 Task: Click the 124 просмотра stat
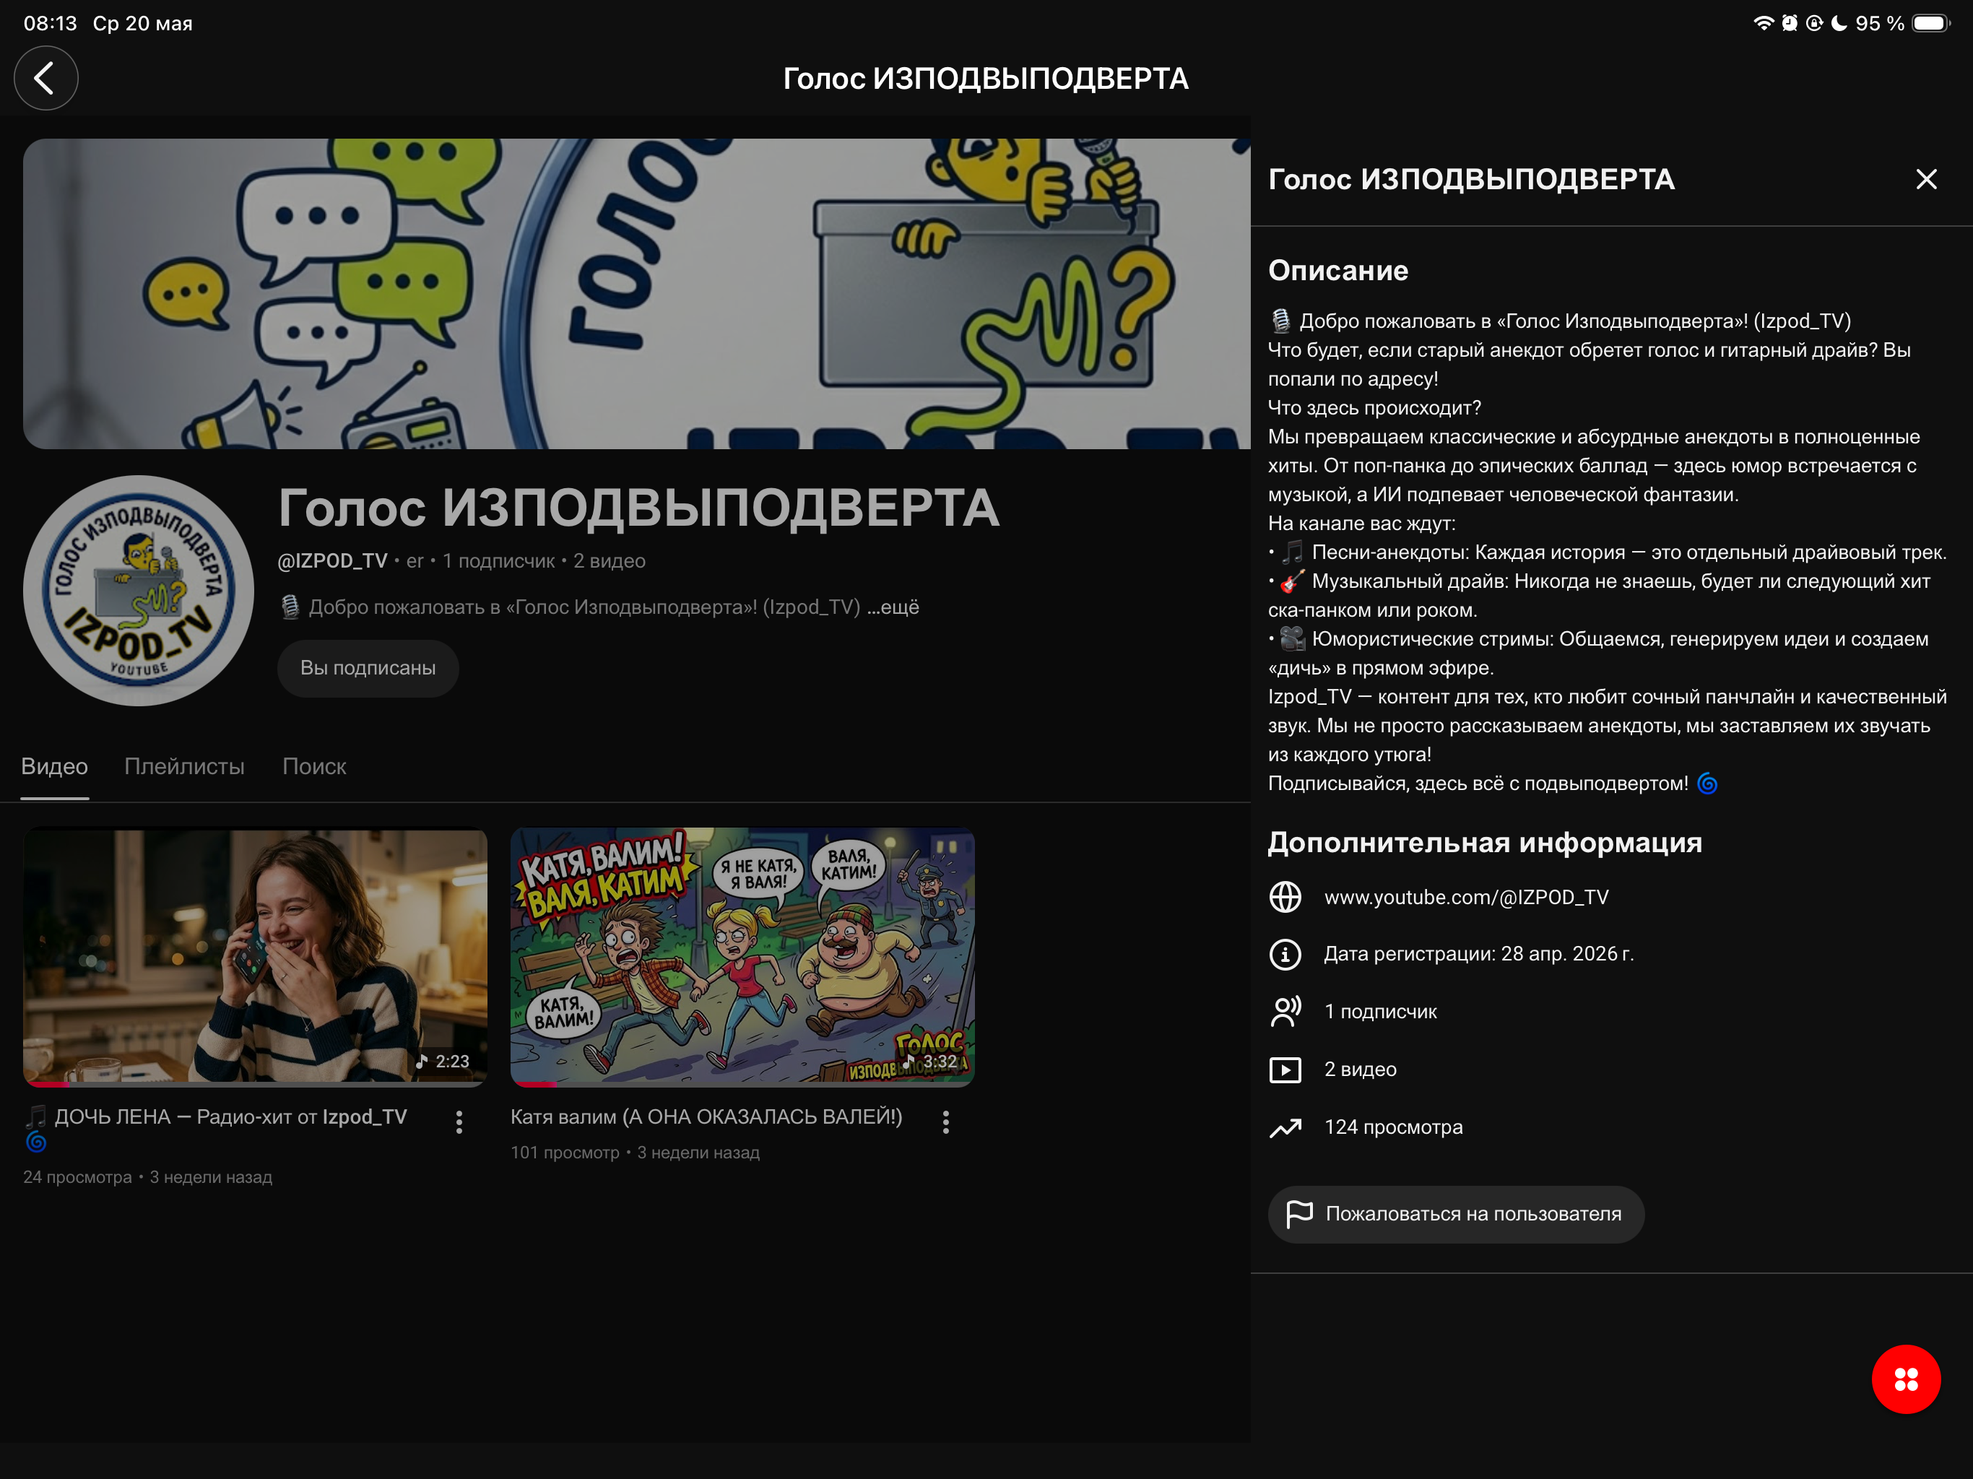[x=1393, y=1127]
